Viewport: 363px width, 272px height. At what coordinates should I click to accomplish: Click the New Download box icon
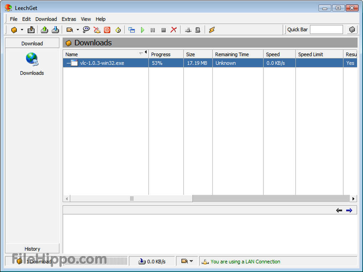pos(14,30)
